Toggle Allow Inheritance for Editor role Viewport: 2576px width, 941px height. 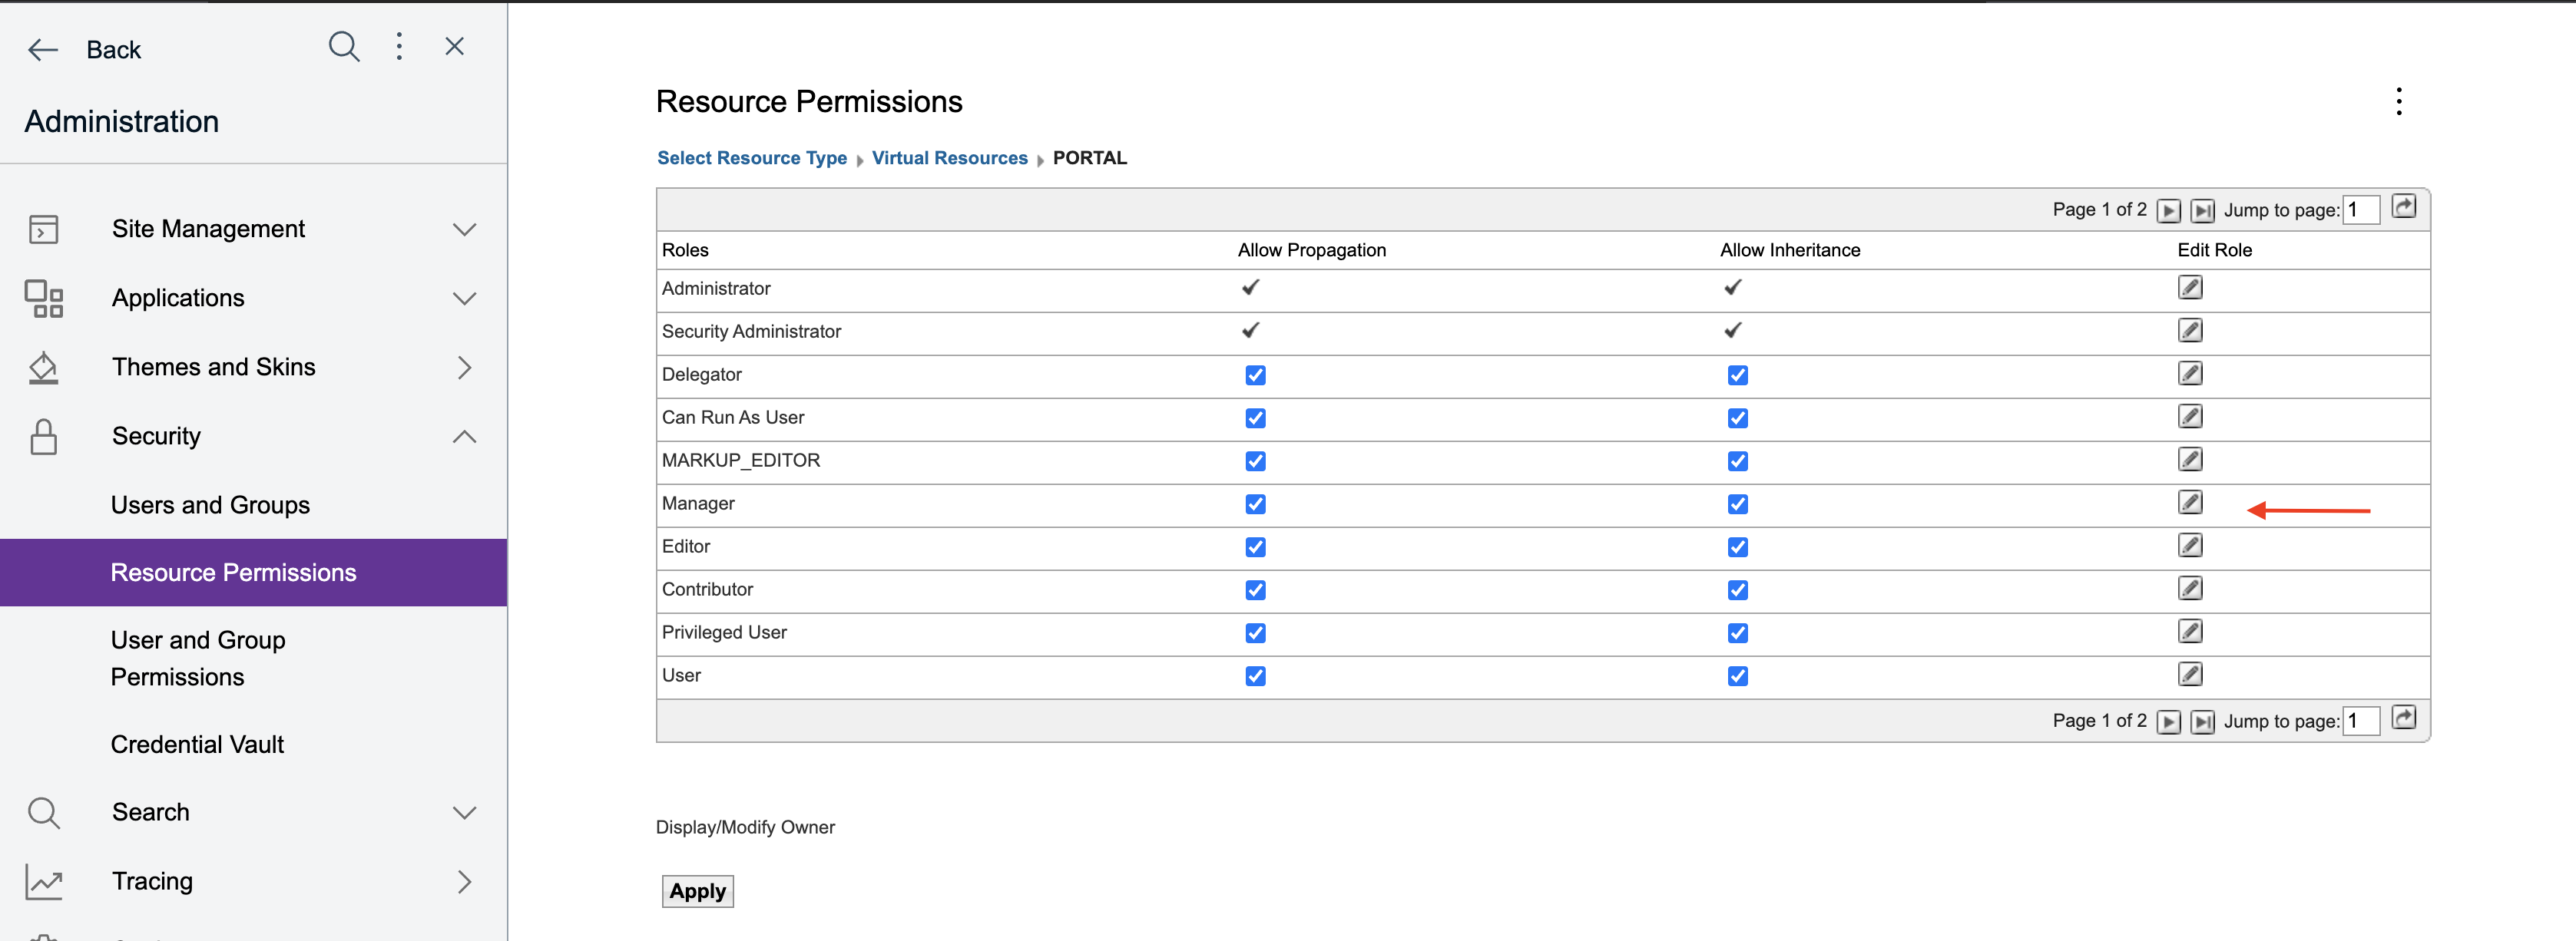1737,547
